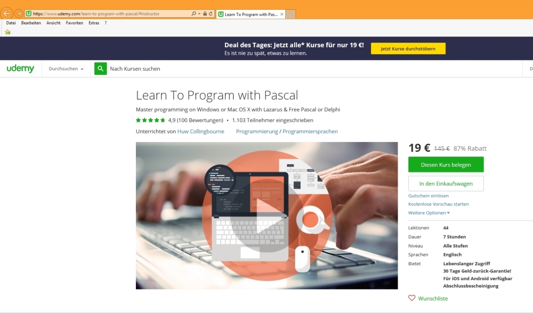533x313 pixels.
Task: Expand the Durchsuchen dropdown
Action: pyautogui.click(x=66, y=69)
